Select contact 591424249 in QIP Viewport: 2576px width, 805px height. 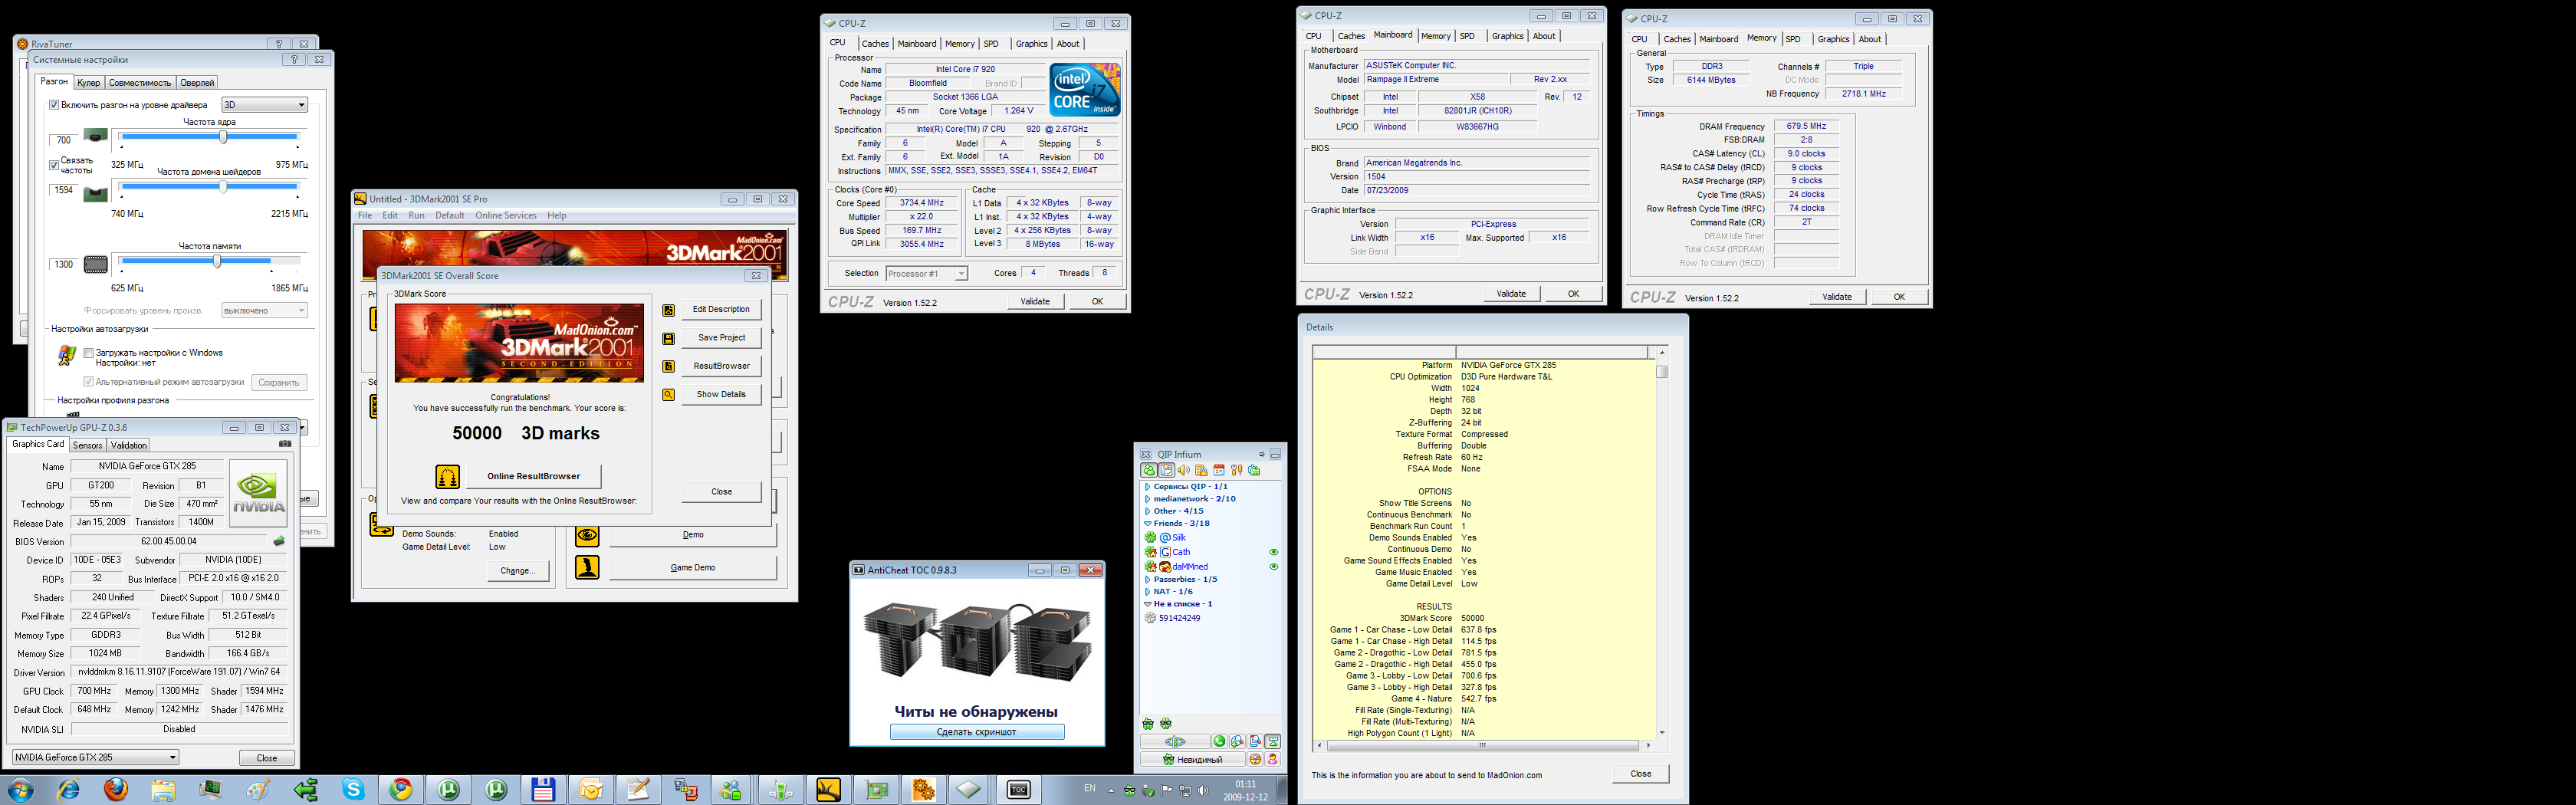point(1179,618)
